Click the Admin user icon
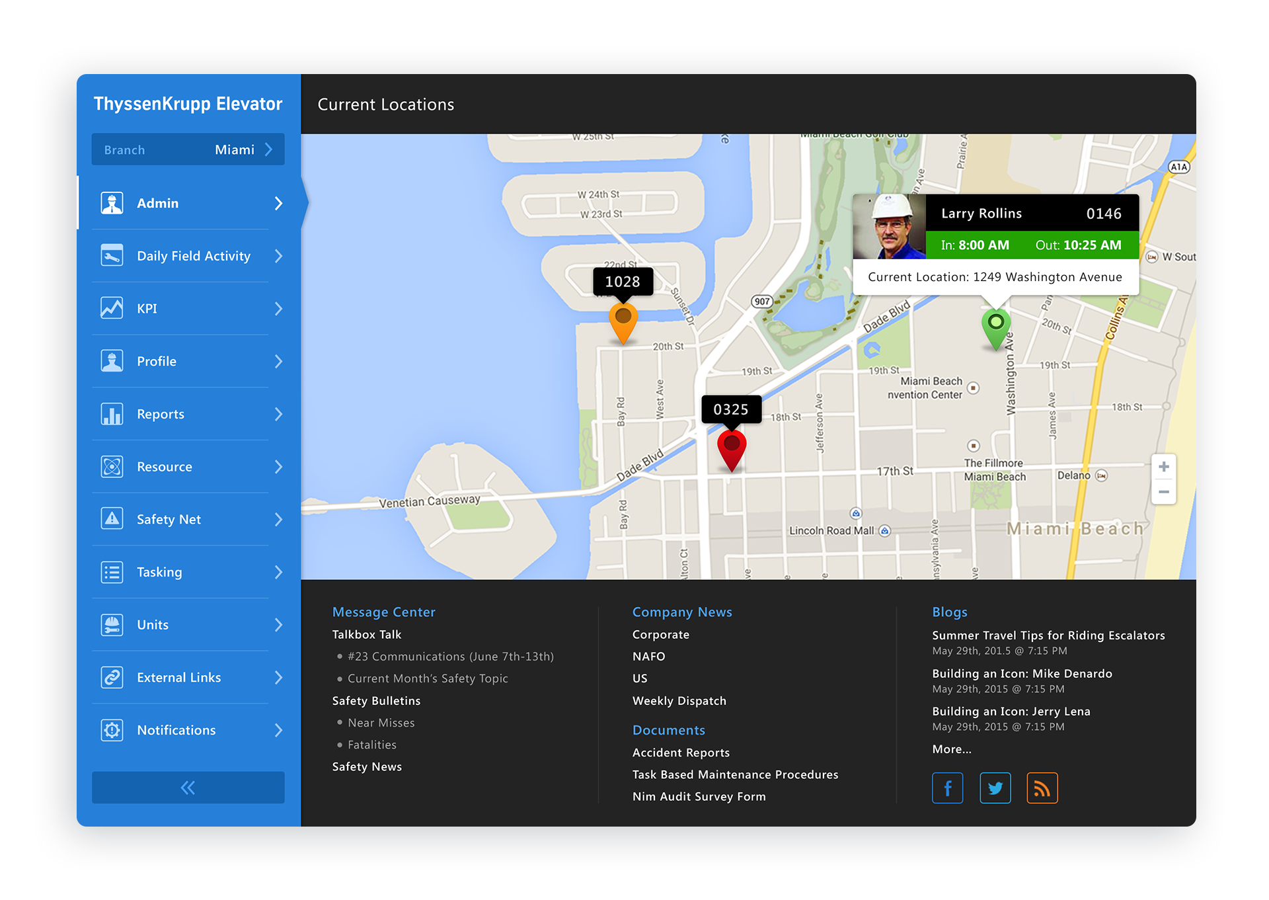The height and width of the screenshot is (900, 1269). [112, 203]
